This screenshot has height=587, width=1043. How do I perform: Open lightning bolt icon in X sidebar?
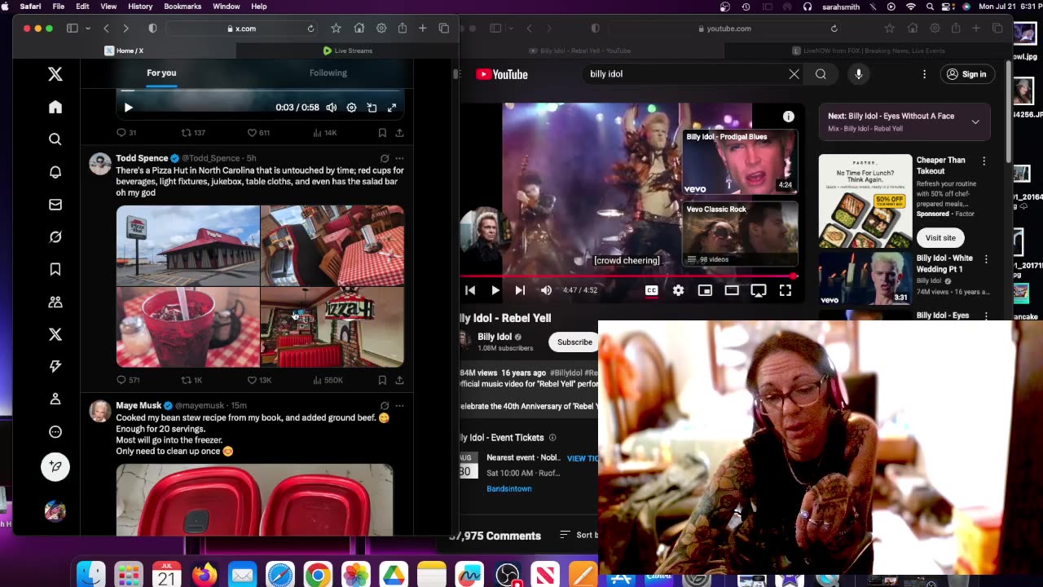pos(55,366)
